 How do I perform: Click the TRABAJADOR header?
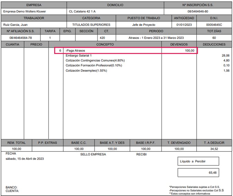click(34, 18)
